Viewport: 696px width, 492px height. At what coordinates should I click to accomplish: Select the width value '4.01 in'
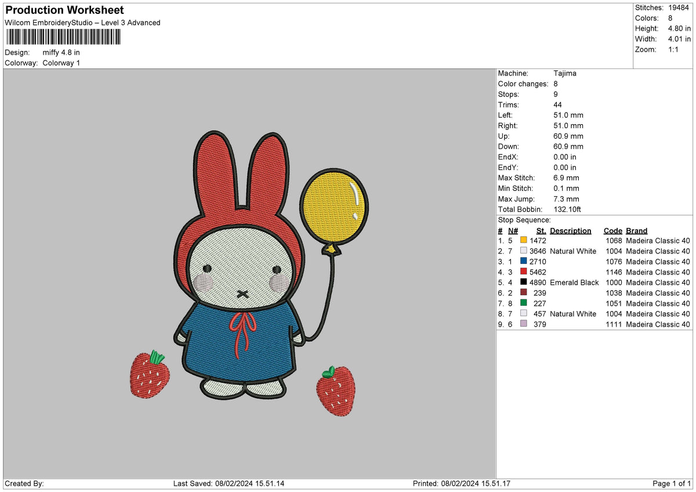coord(679,39)
